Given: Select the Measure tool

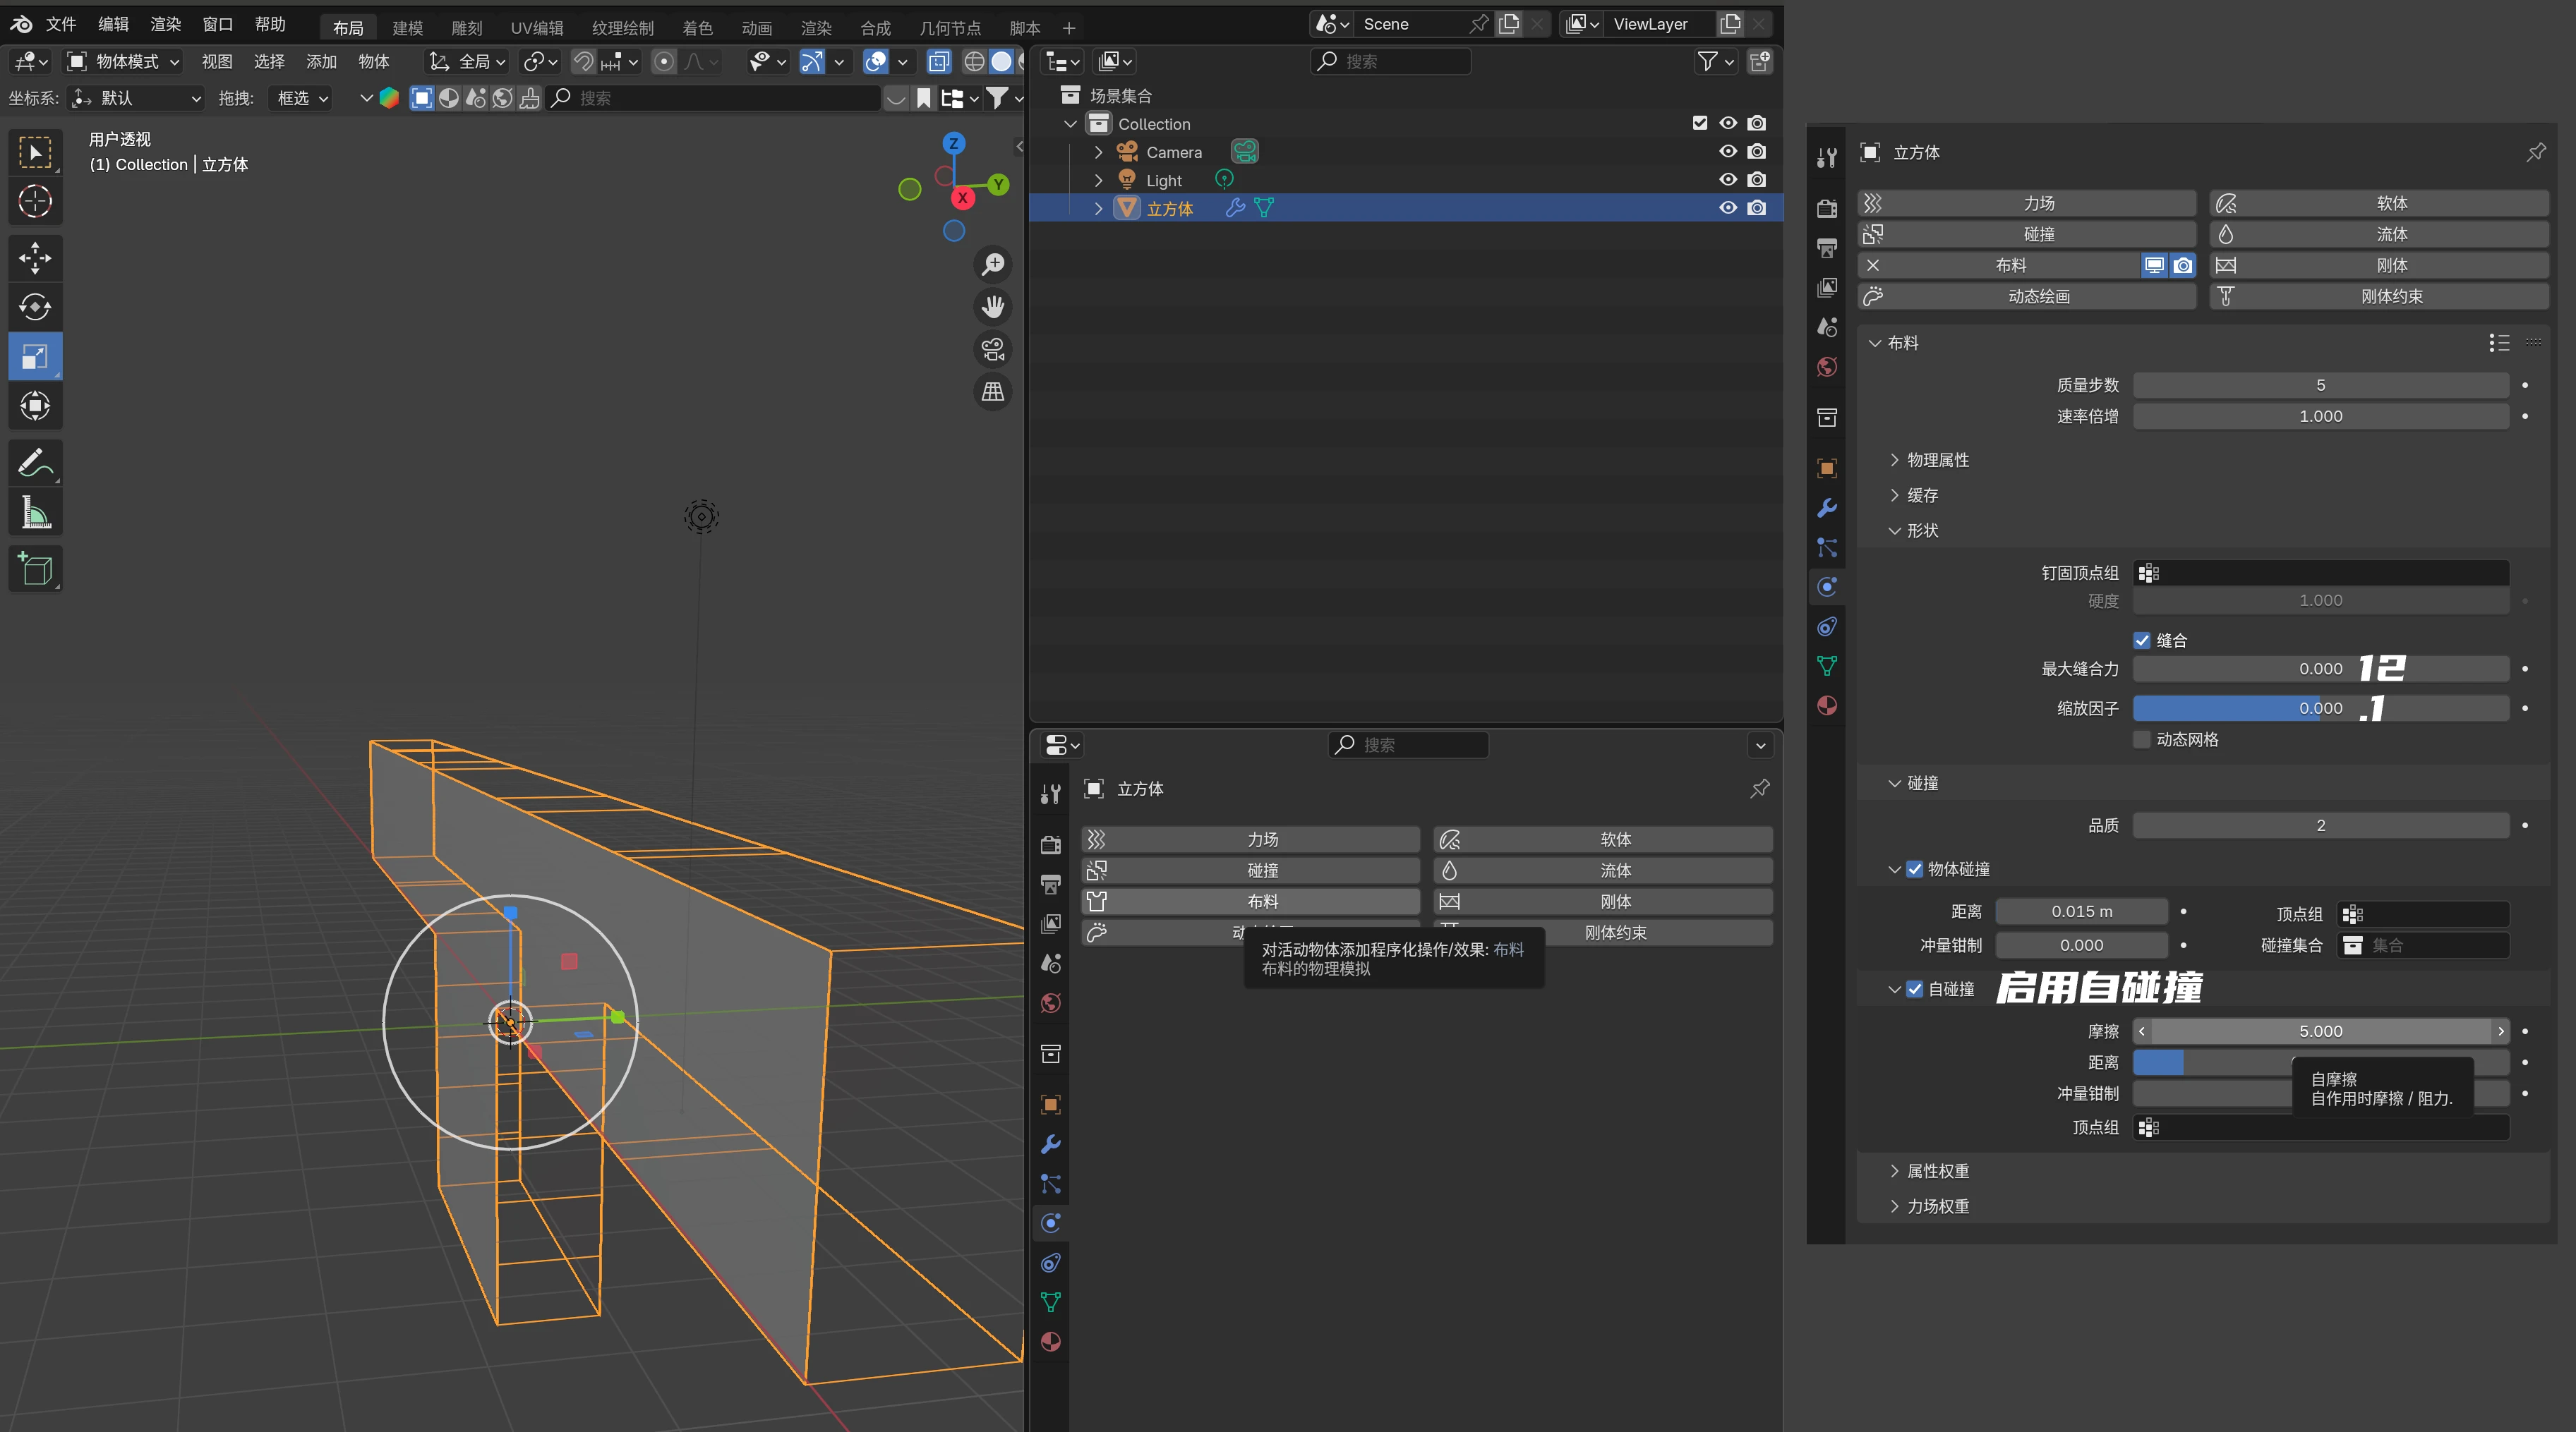Looking at the screenshot, I should point(35,513).
